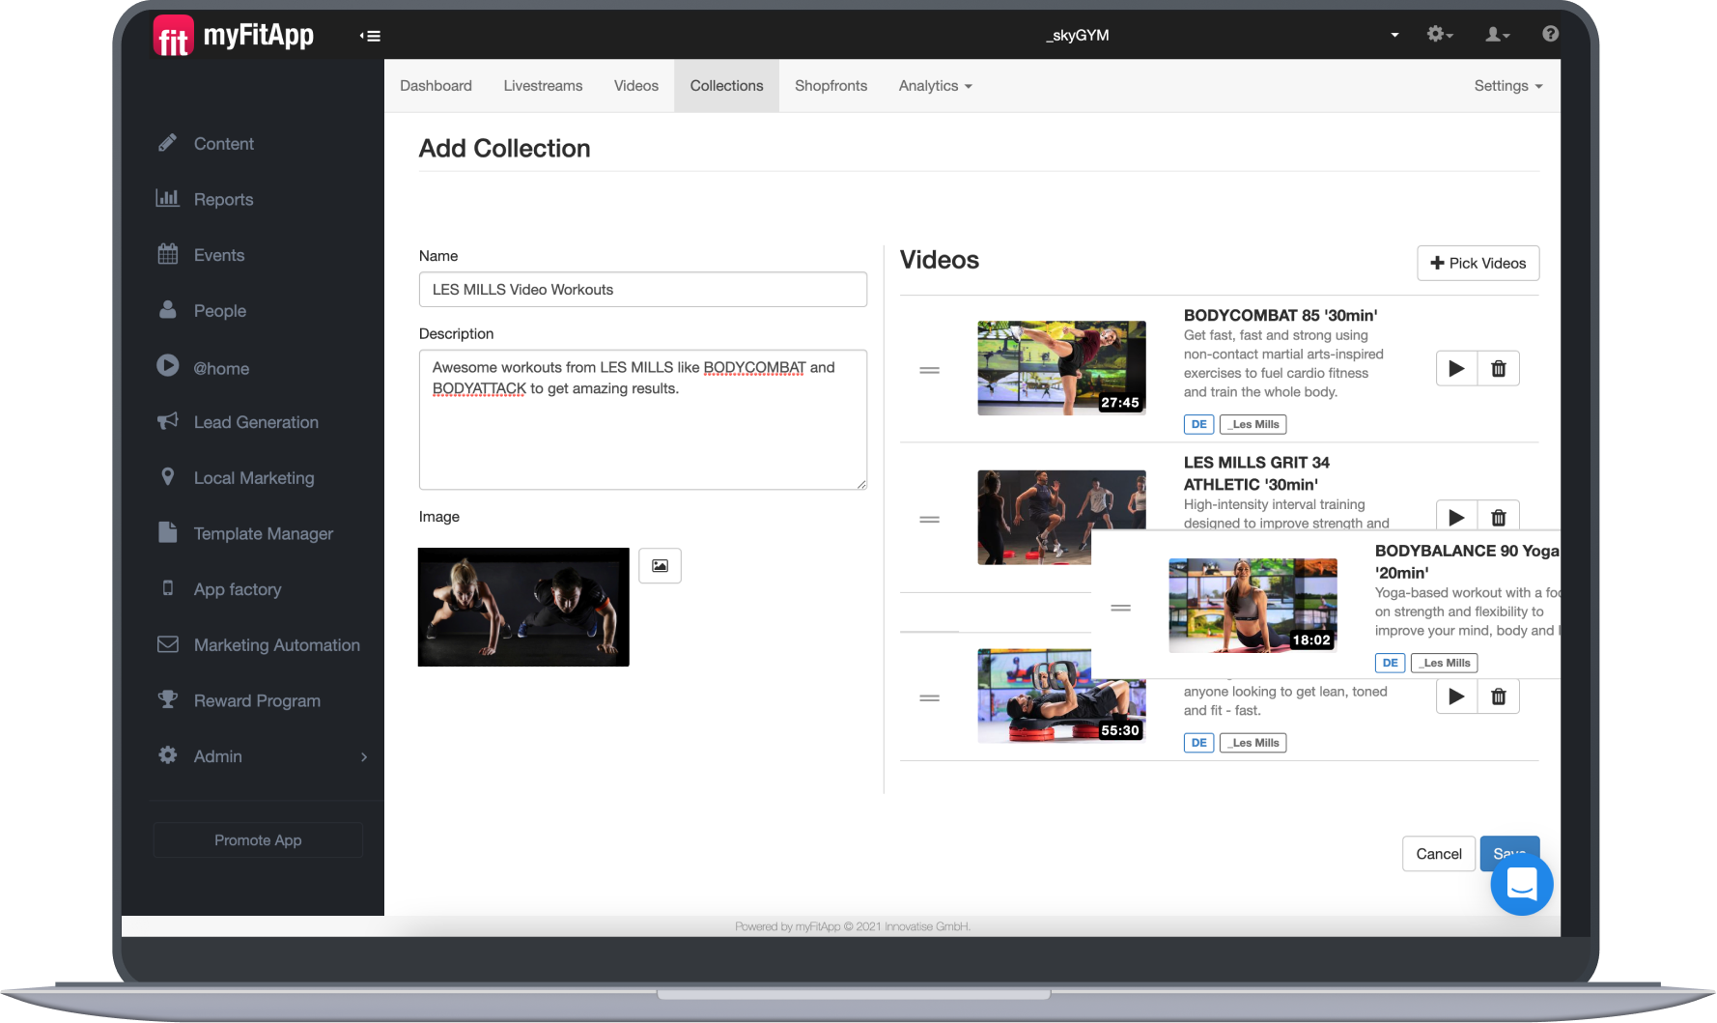This screenshot has height=1023, width=1717.
Task: Collapse the sidebar with the menu toggle icon
Action: pyautogui.click(x=370, y=36)
